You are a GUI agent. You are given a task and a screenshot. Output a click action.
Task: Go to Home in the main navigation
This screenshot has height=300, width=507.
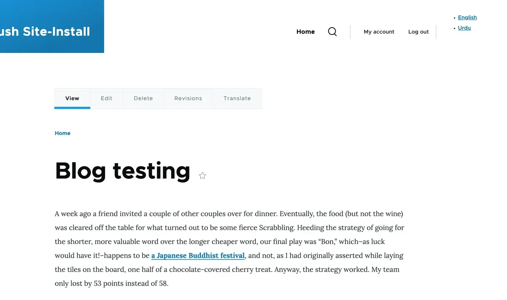pyautogui.click(x=305, y=32)
